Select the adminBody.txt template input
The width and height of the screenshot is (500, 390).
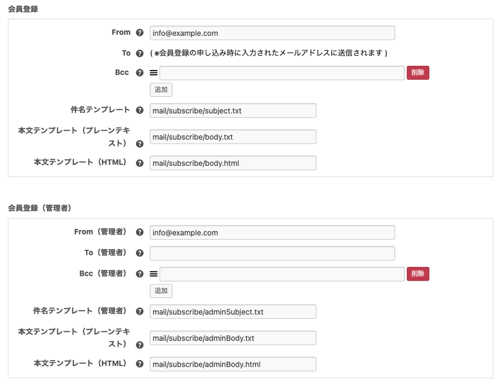point(233,337)
